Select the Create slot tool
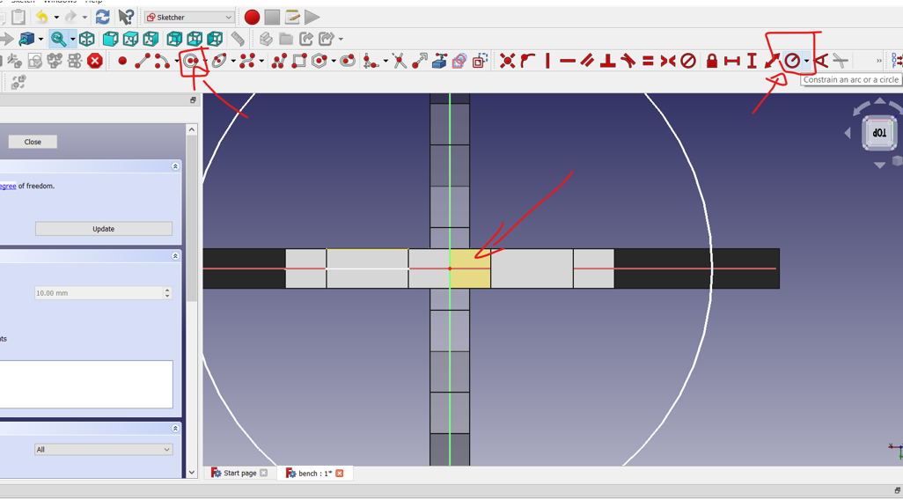903x500 pixels. coord(348,61)
